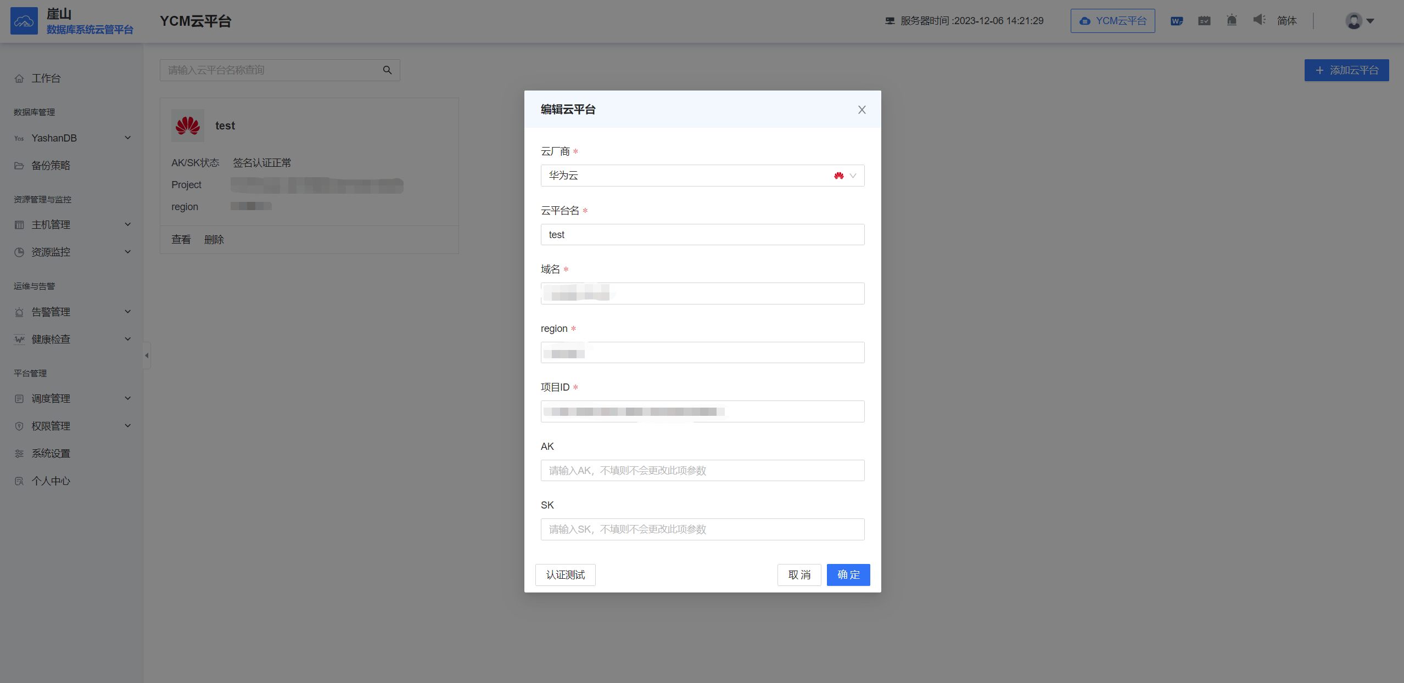
Task: Click the AK input field
Action: [x=702, y=471]
